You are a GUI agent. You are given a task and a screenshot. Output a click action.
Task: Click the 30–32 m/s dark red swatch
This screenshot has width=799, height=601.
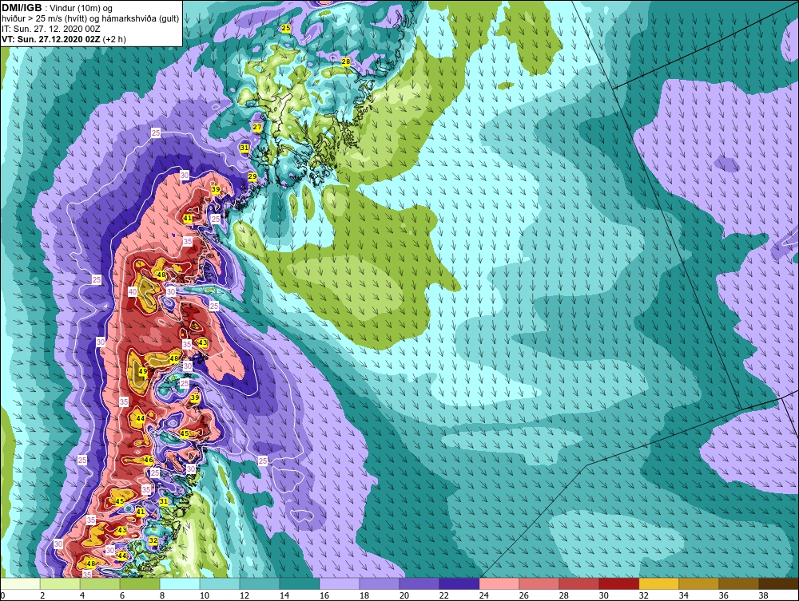[619, 583]
